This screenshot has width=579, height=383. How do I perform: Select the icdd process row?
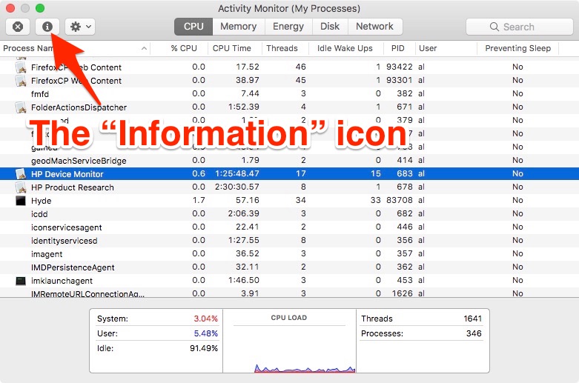pyautogui.click(x=289, y=213)
